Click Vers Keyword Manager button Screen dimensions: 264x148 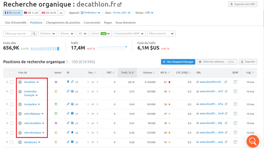pyautogui.click(x=178, y=62)
